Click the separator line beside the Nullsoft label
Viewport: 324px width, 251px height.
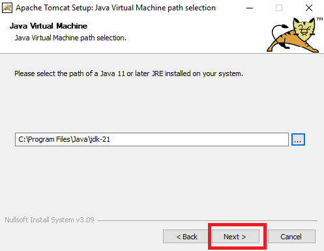207,221
